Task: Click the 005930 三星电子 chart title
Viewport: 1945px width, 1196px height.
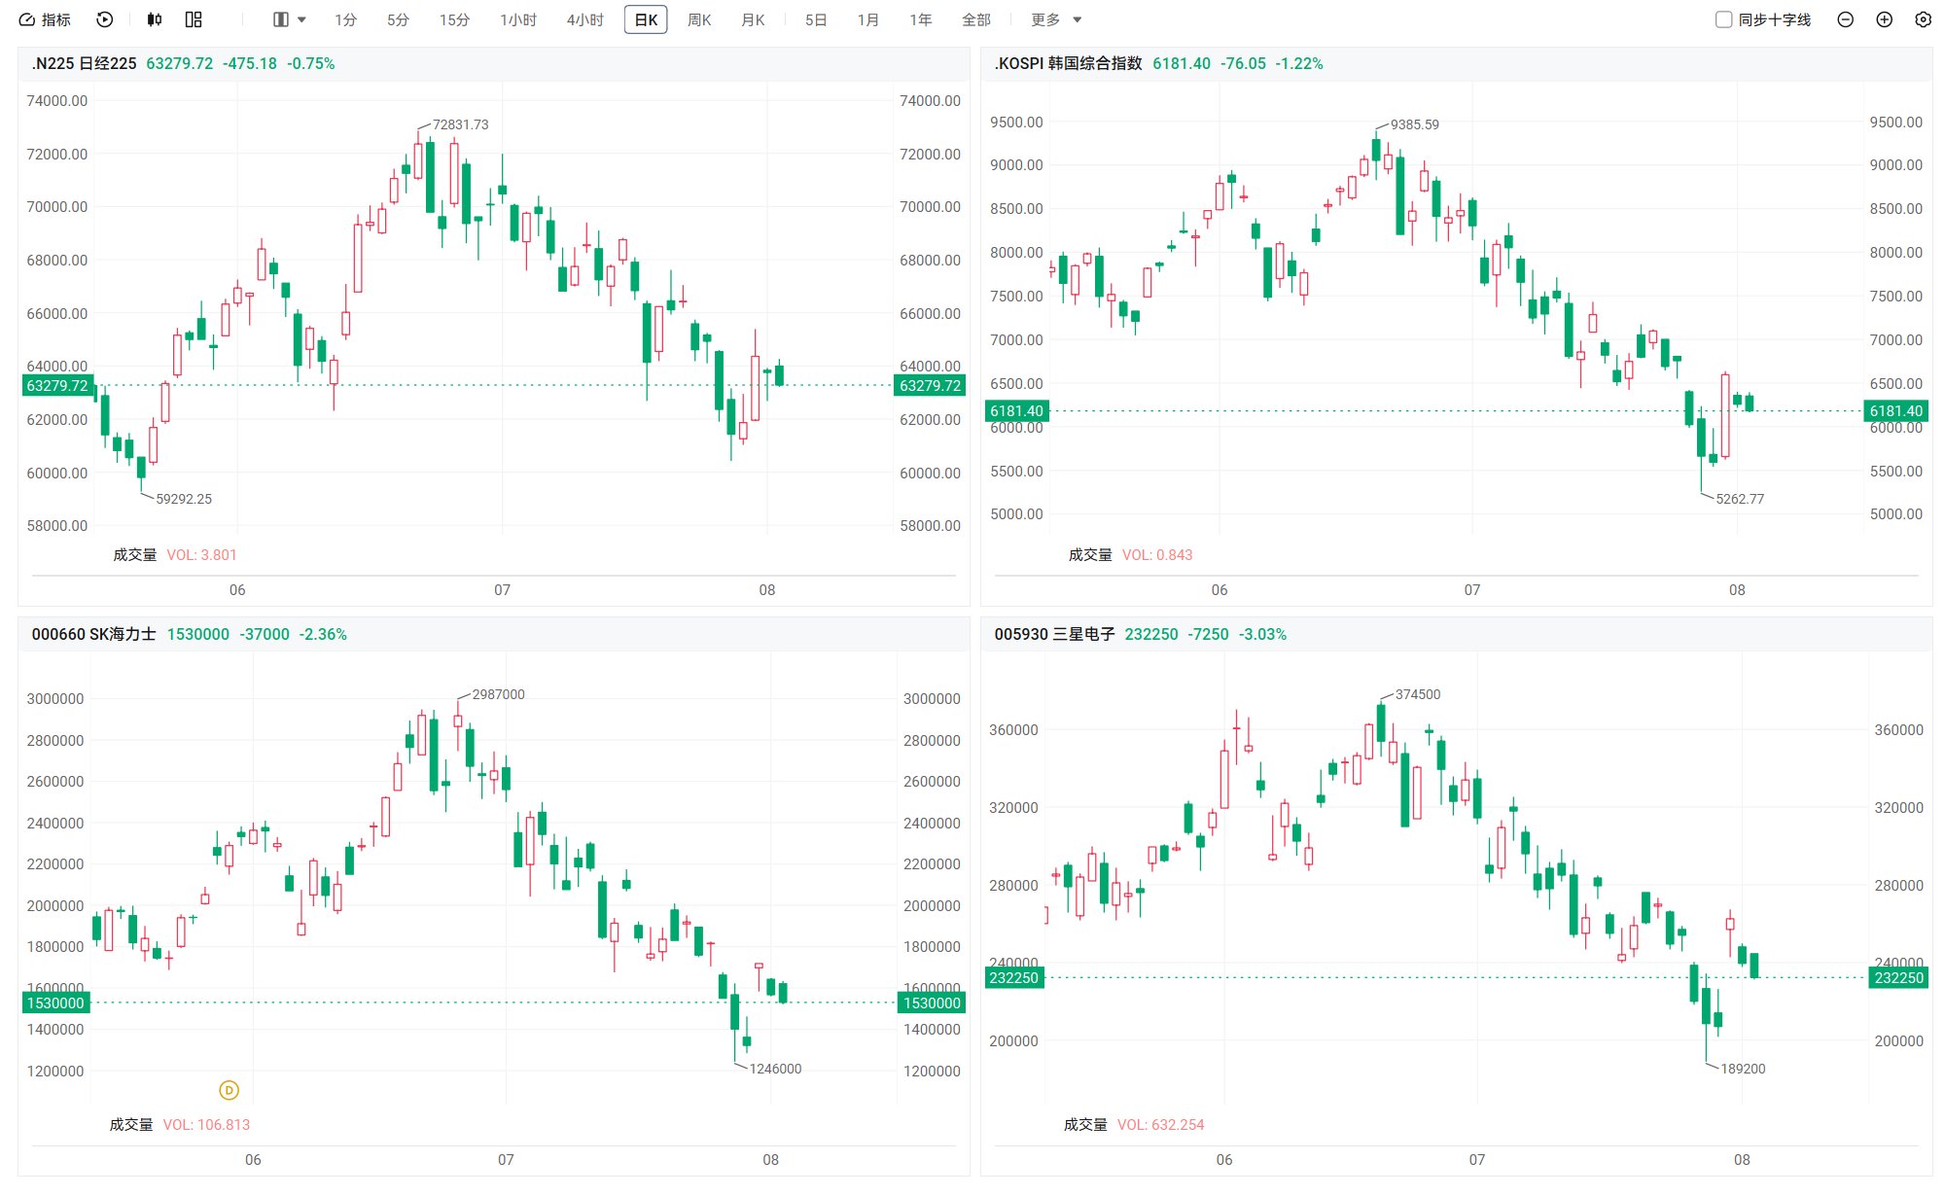Action: point(1054,634)
